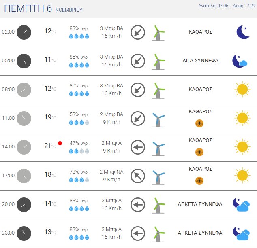The width and height of the screenshot is (257, 248).
Task: Click the red dot beside 21°C
Action: tap(60, 143)
